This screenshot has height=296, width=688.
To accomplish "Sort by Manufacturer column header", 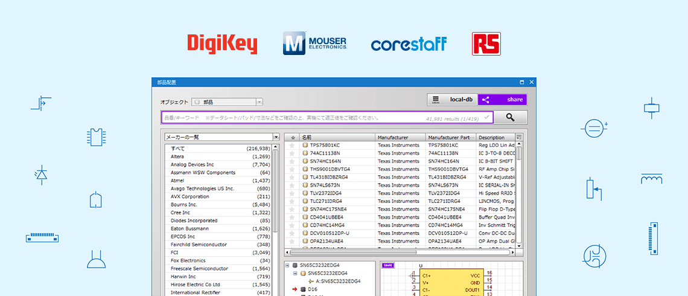I will [400, 137].
